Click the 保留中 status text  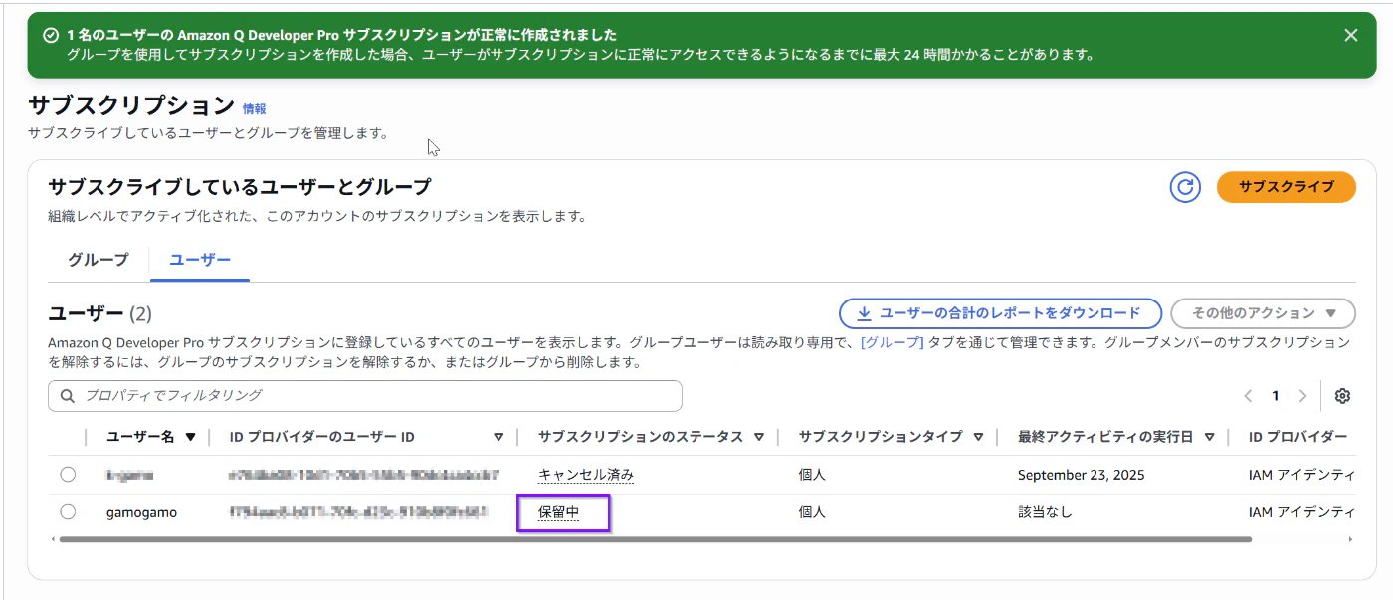pyautogui.click(x=558, y=513)
